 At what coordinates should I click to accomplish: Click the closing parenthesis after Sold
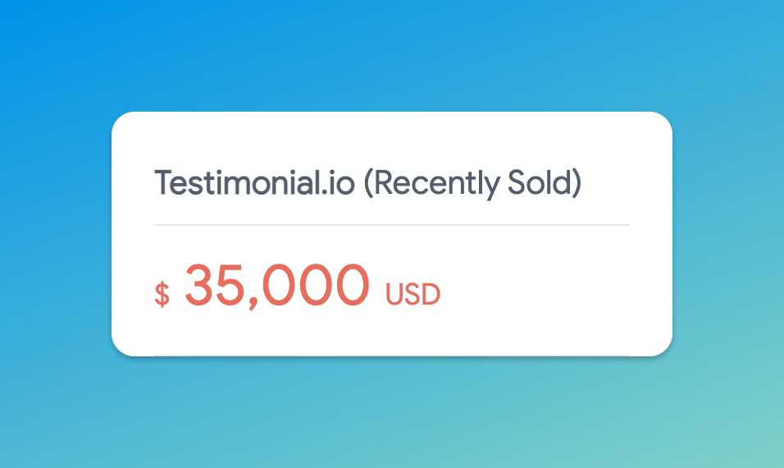(x=577, y=184)
